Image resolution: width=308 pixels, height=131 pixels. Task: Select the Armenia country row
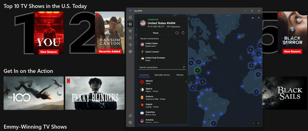pyautogui.click(x=162, y=121)
